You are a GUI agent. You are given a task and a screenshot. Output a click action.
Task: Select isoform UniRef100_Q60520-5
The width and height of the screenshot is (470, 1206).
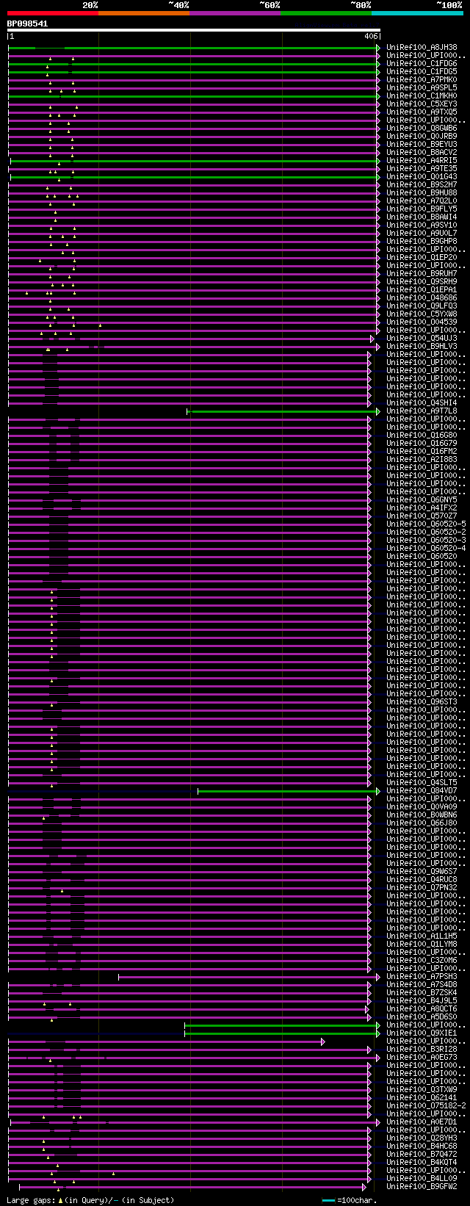point(426,524)
